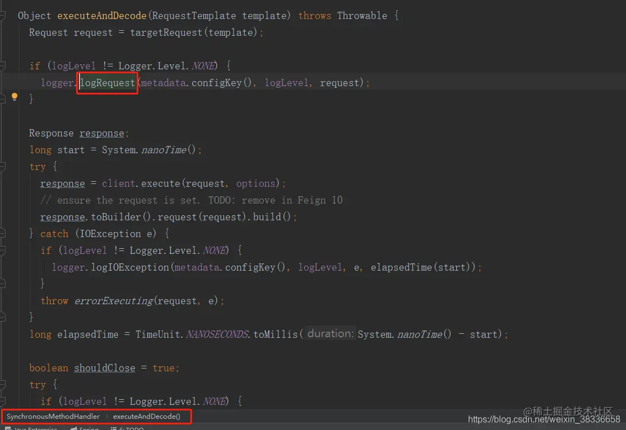Click the throws keyword
626x430 pixels.
tap(315, 16)
